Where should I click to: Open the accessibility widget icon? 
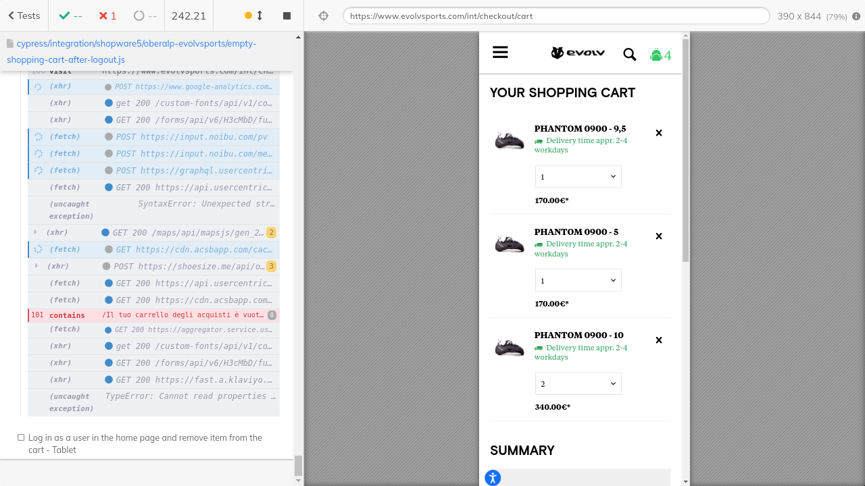(x=493, y=478)
